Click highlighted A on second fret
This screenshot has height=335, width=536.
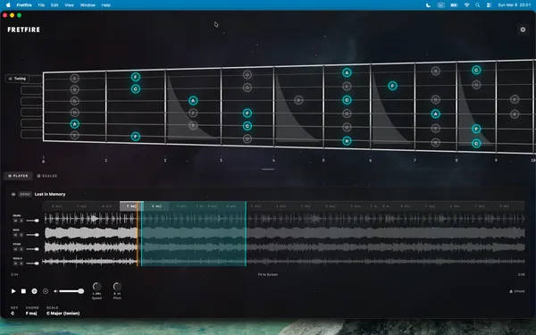coord(193,100)
